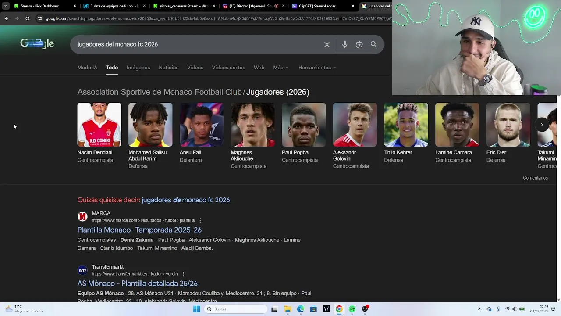
Task: Click the browser forward arrow
Action: (x=17, y=18)
